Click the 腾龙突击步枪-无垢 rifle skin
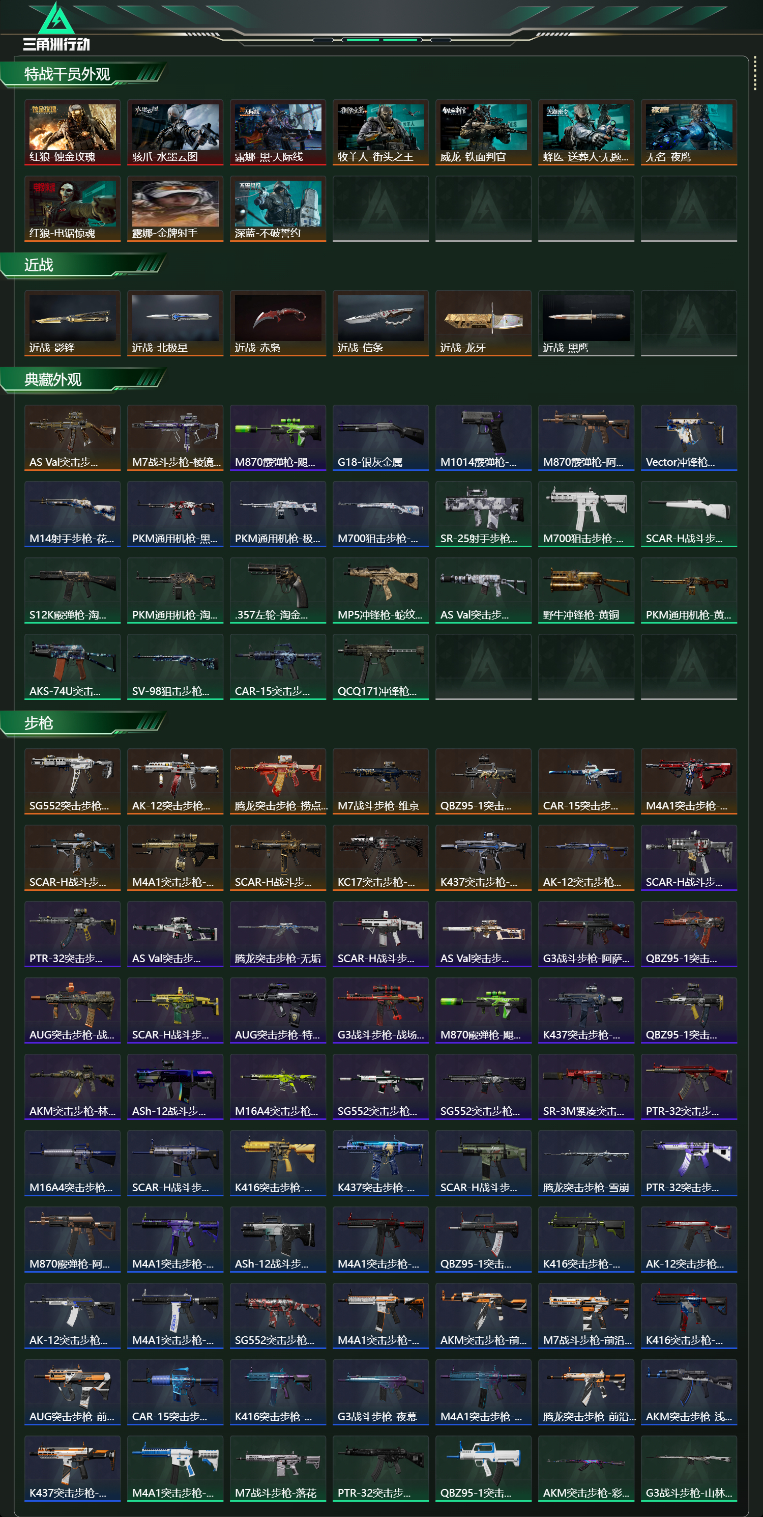This screenshot has width=763, height=1517. 278,934
